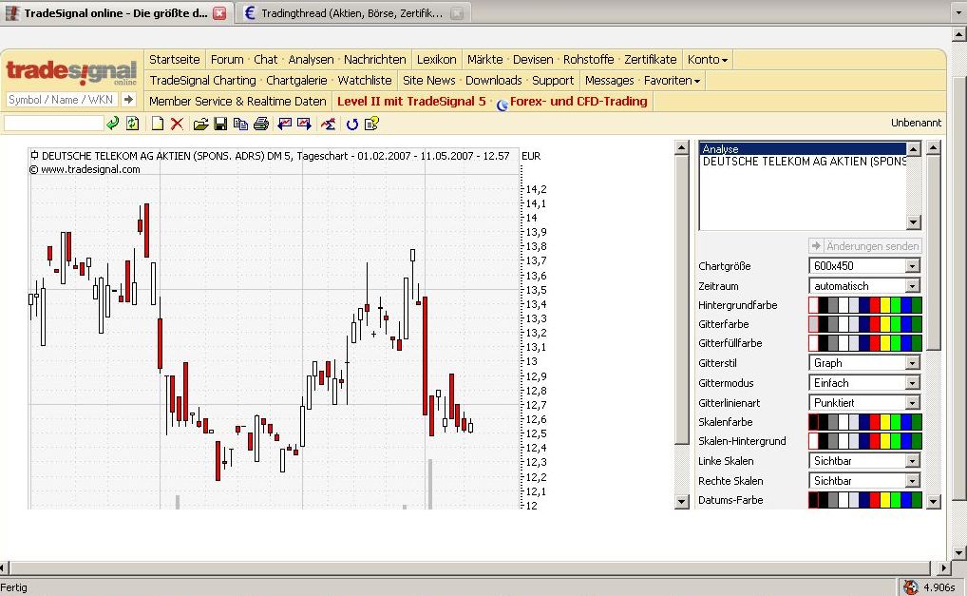Viewport: 967px width, 596px height.
Task: Click the properties icon at toolbar end
Action: (x=371, y=124)
